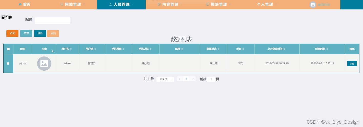Click the monitor icon beside 网站管理
Image resolution: width=363 pixels, height=127 pixels.
click(62, 4)
